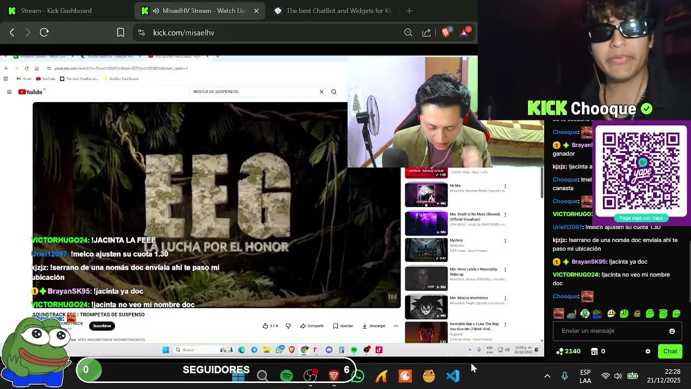
Task: Open chat settings gear icon
Action: pyautogui.click(x=648, y=351)
